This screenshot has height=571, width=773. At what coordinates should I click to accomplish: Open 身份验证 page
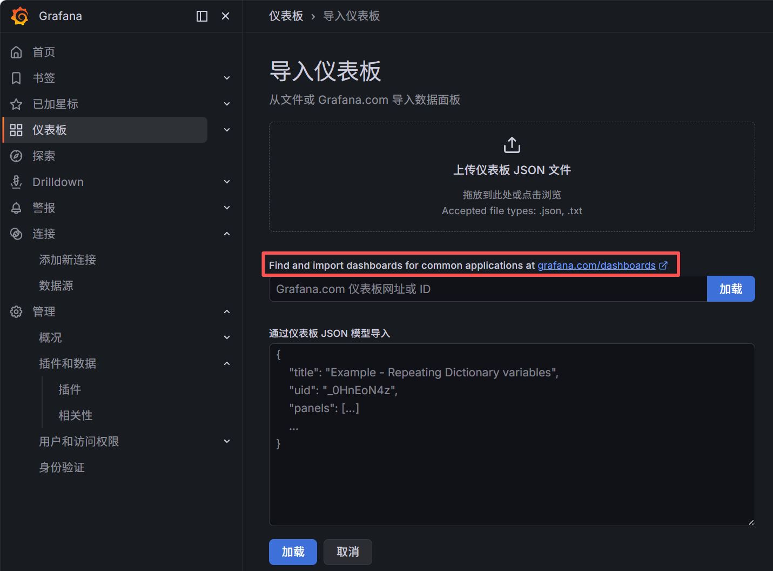click(x=62, y=467)
